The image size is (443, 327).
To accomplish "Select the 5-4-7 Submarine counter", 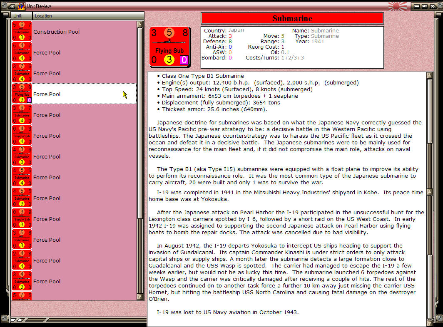I will [x=22, y=52].
